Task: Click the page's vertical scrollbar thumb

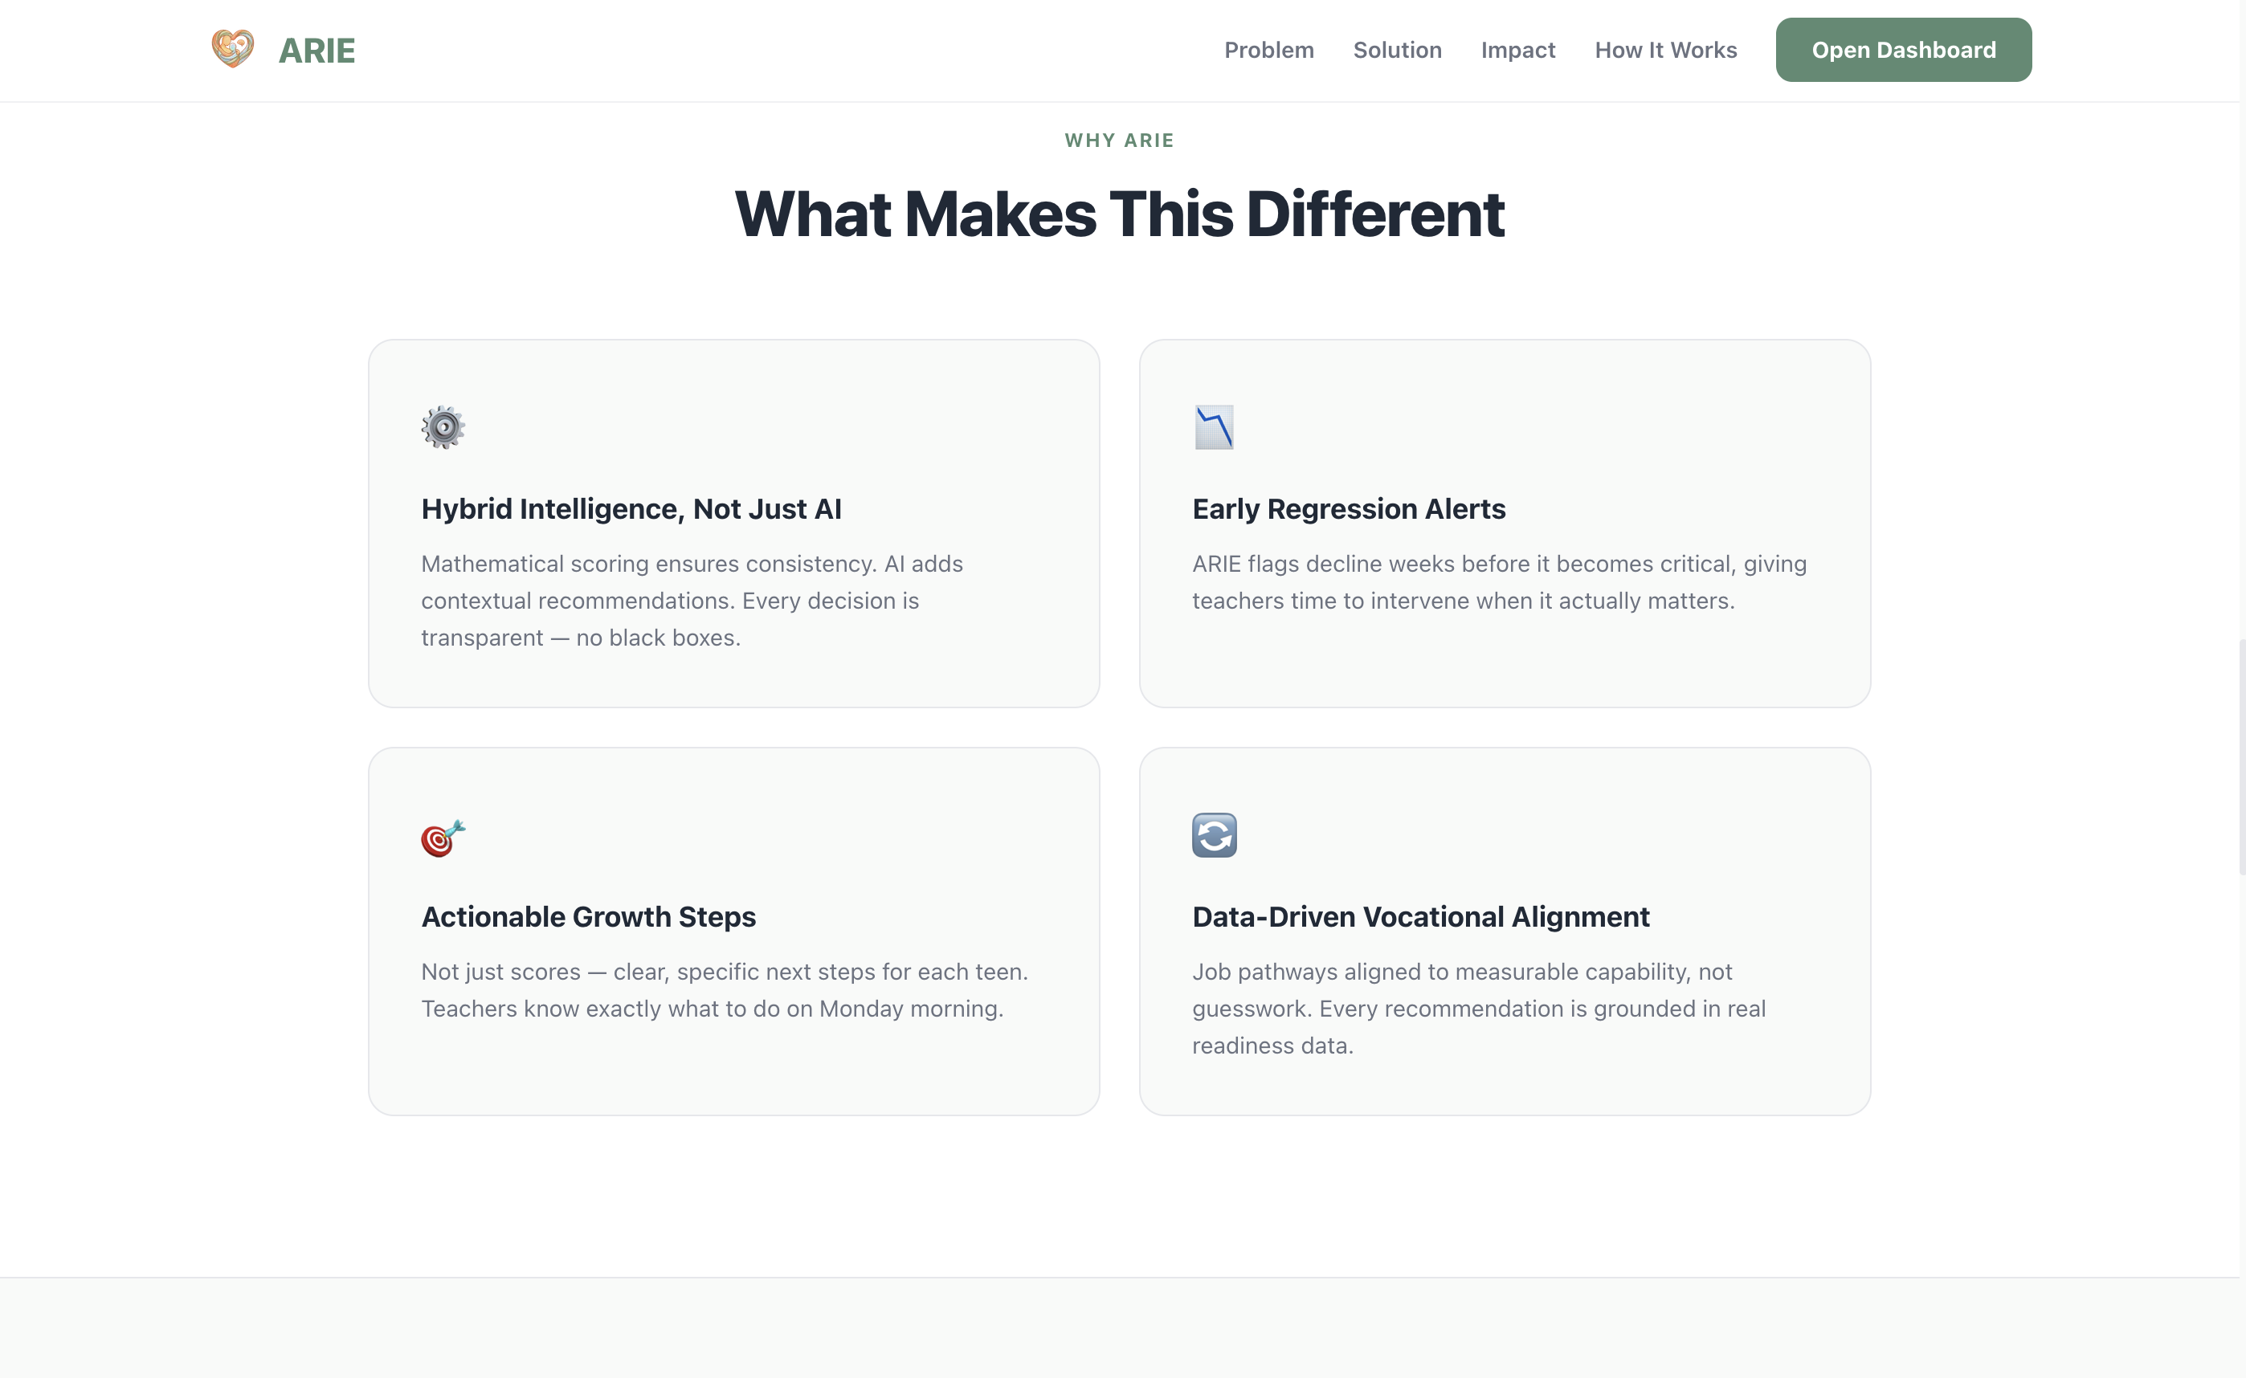Action: click(x=2240, y=756)
